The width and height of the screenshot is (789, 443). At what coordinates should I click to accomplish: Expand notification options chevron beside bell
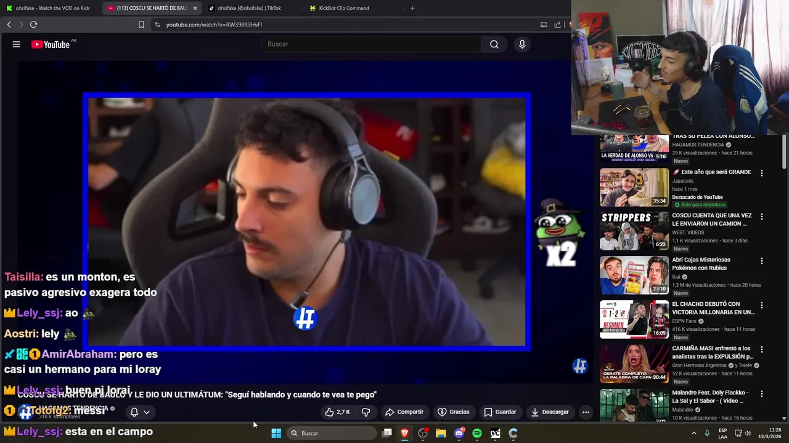147,412
